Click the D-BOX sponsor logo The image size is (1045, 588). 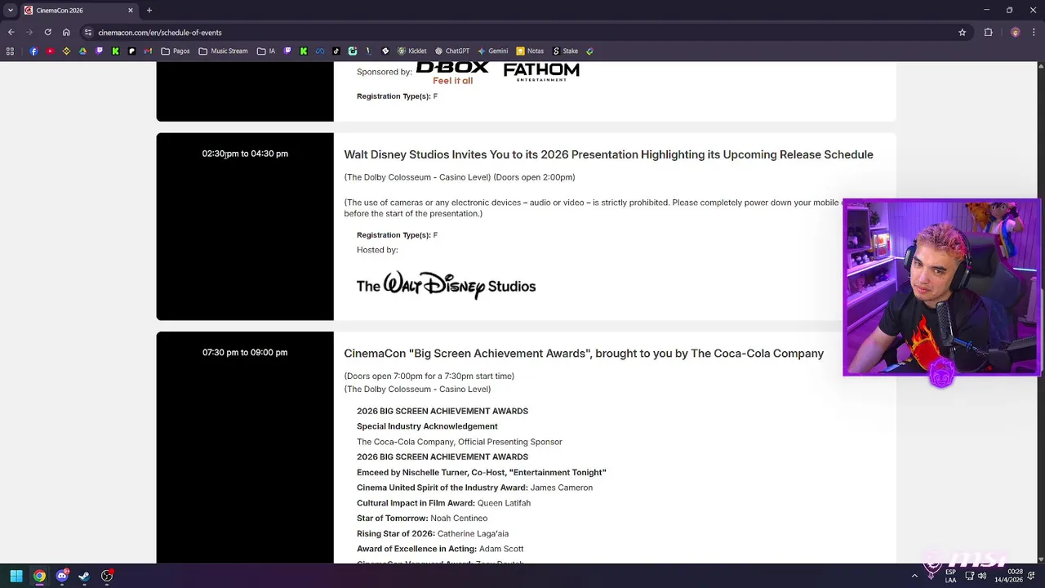click(x=453, y=73)
